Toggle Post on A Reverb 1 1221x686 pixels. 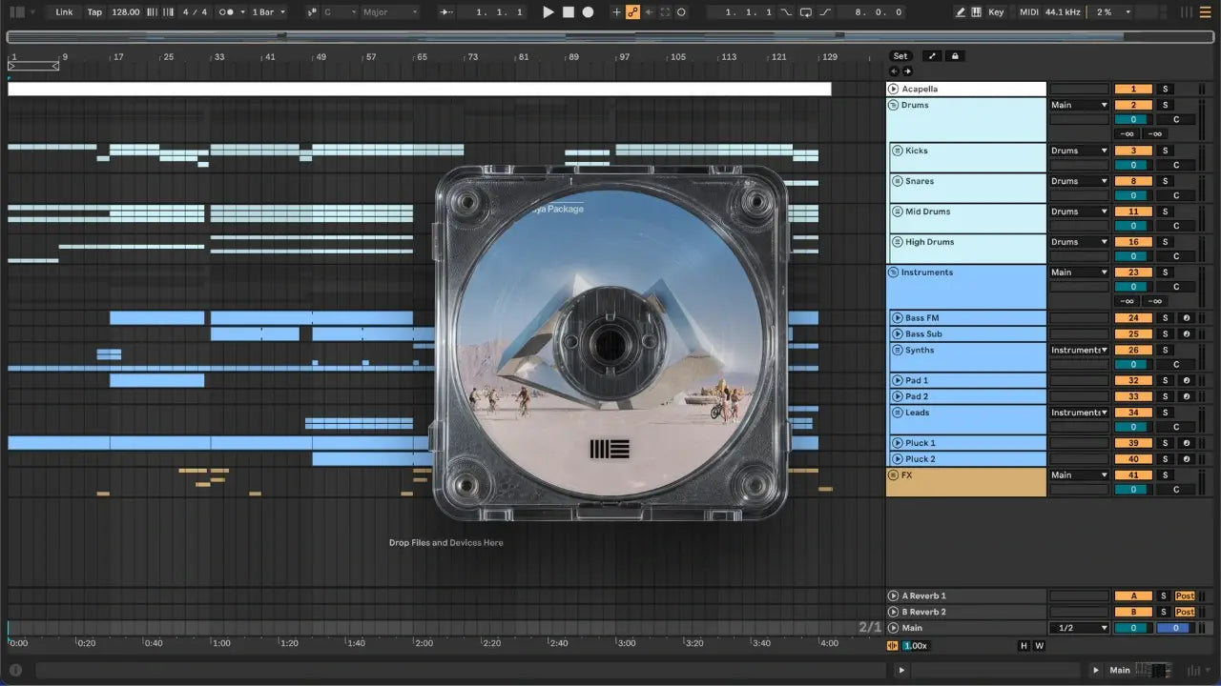point(1185,595)
